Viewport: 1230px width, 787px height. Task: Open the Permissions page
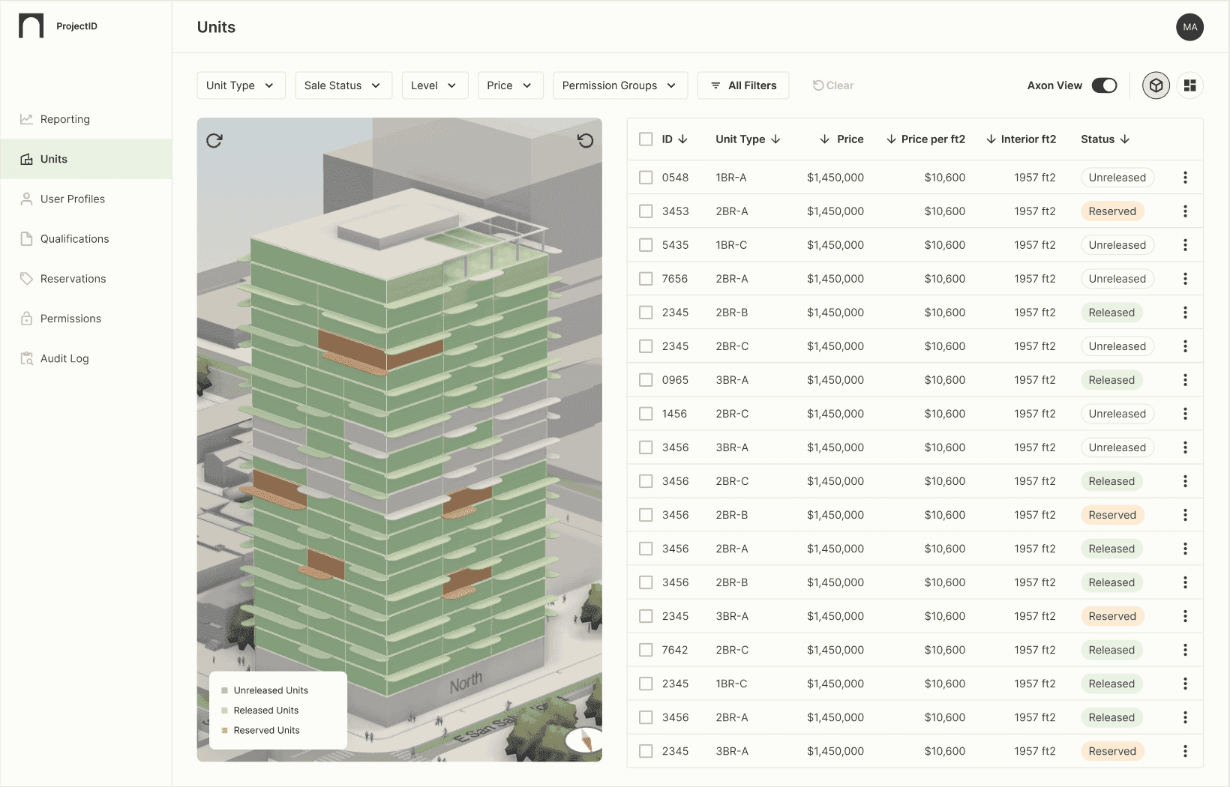pos(70,318)
